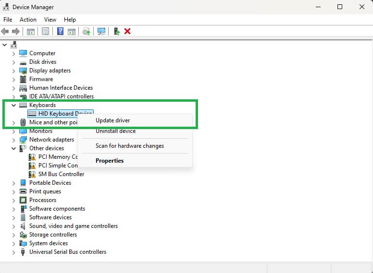
Task: Choose Update driver from context menu
Action: [x=112, y=120]
